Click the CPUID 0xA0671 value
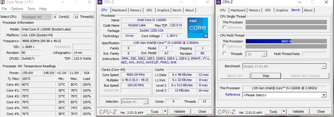 coord(31,58)
